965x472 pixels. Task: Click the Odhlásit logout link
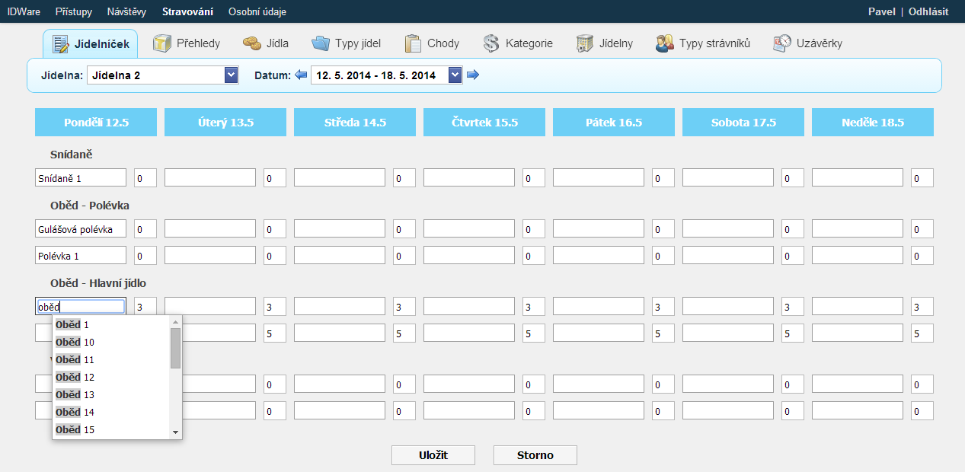click(x=928, y=11)
